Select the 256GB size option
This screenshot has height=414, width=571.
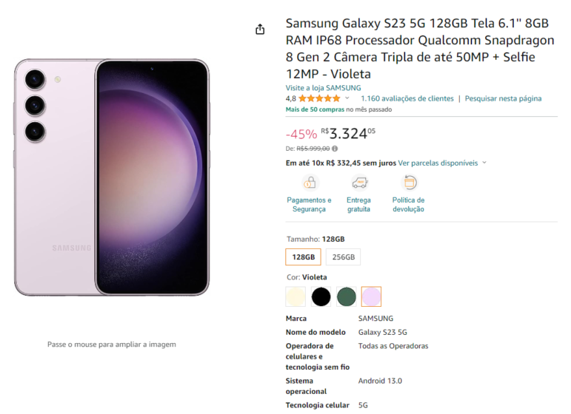[343, 257]
